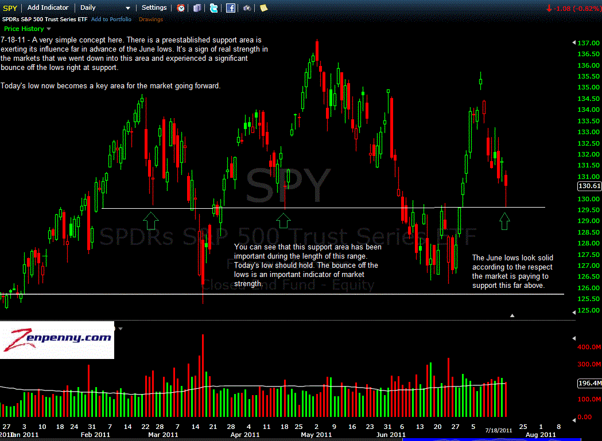Click the volume value label 196.4M

[x=589, y=383]
